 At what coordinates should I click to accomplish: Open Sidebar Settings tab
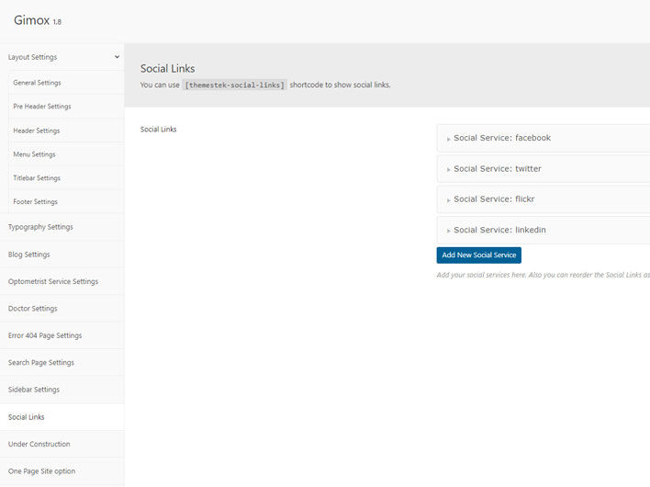coord(34,390)
